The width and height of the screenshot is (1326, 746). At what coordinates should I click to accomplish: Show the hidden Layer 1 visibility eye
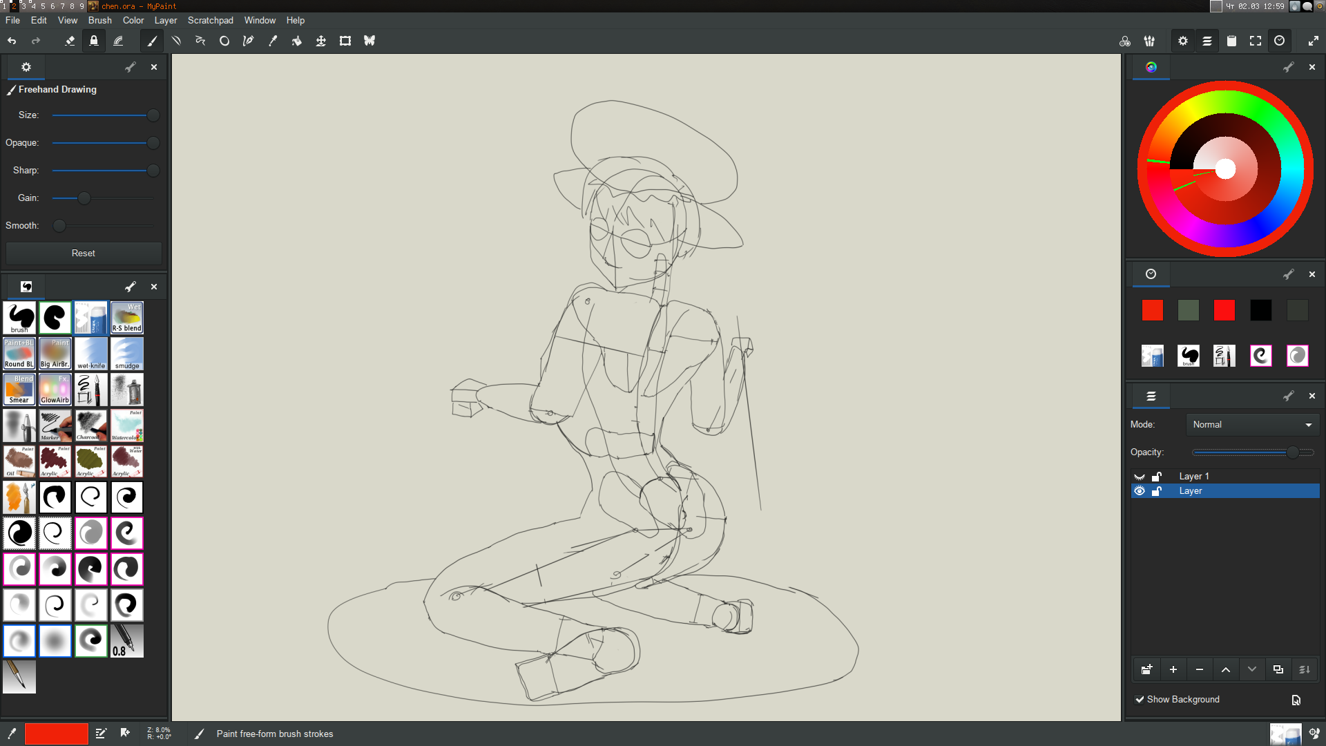coord(1140,477)
